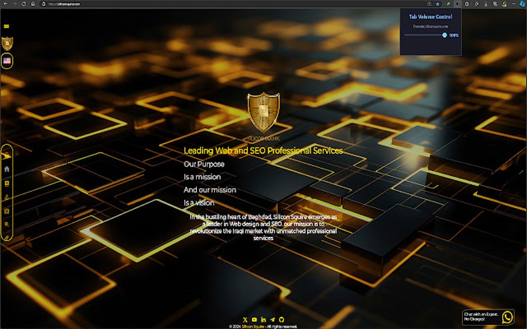Click 'Chat with an Expert' button
527x329 pixels.
point(488,317)
